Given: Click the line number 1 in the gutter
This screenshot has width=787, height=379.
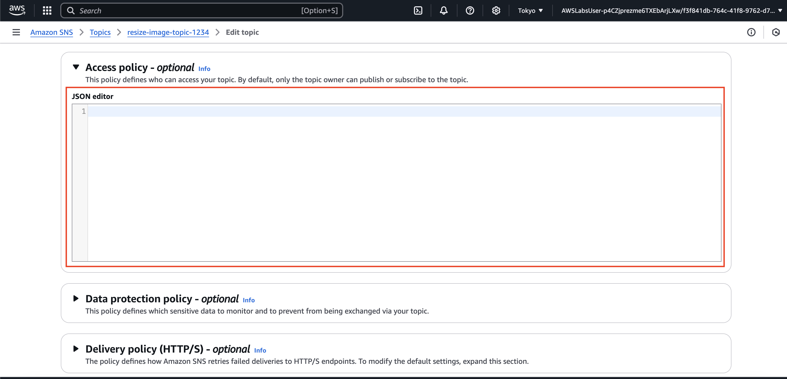Looking at the screenshot, I should (x=83, y=112).
